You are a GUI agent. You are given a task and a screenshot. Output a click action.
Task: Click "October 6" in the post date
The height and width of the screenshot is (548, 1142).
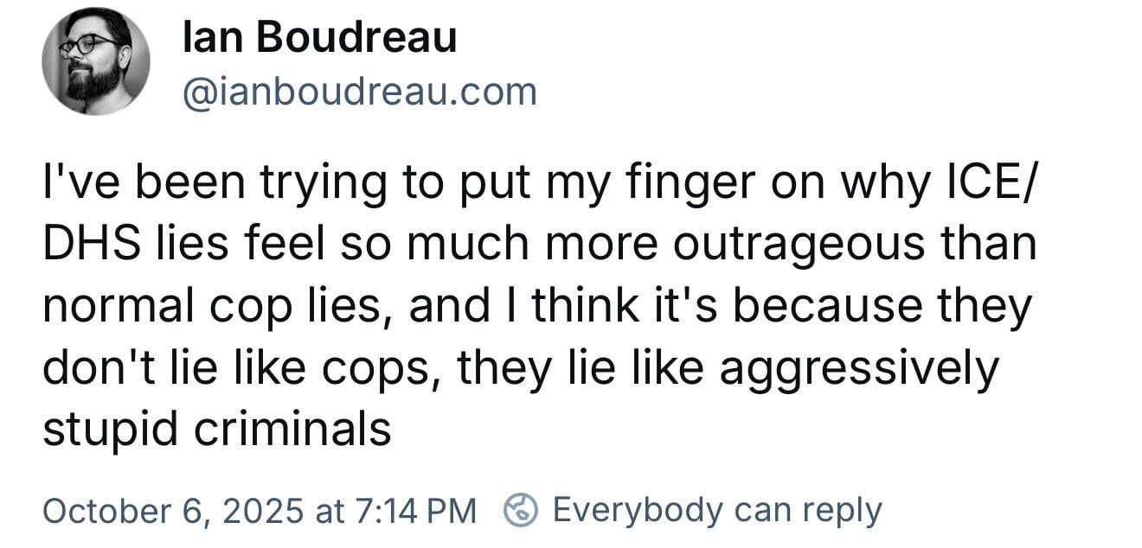click(119, 510)
